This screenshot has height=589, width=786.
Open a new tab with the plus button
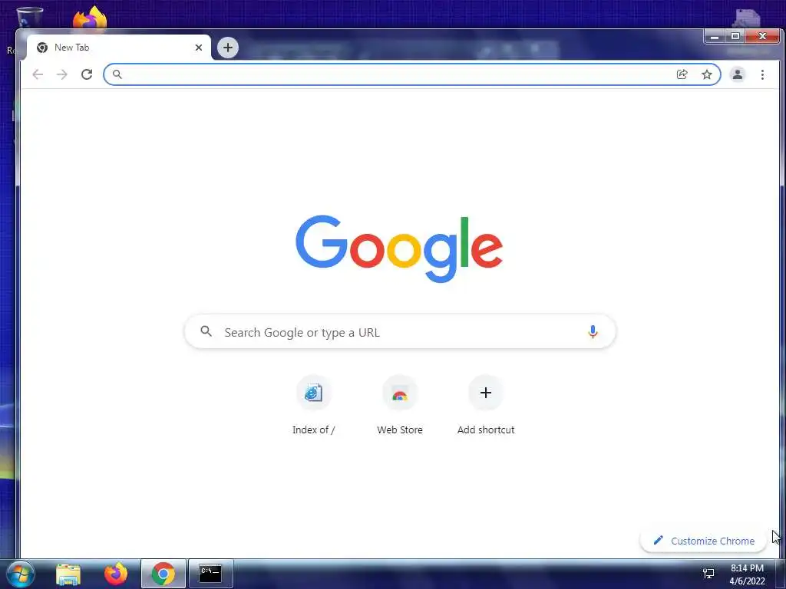point(227,48)
